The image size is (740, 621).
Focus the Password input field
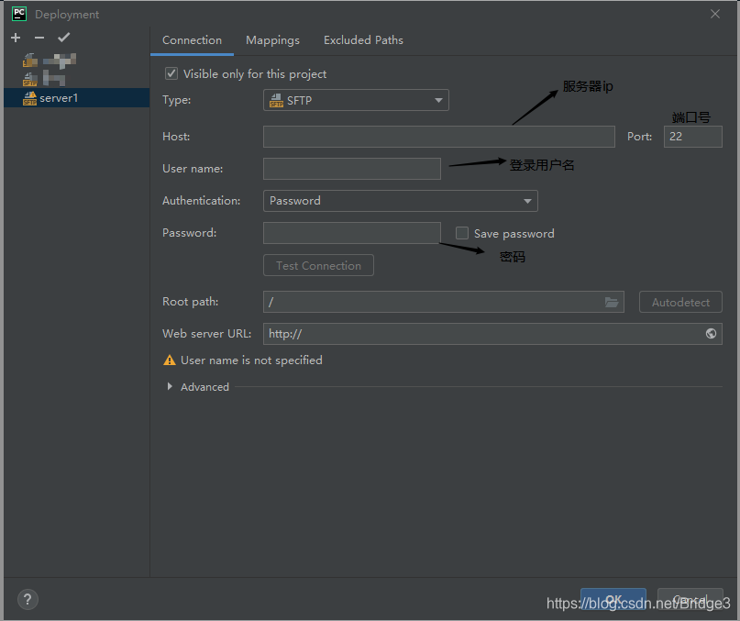point(352,233)
